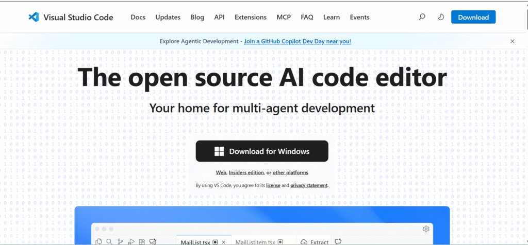Image resolution: width=528 pixels, height=245 pixels.
Task: Open the privacy statement link
Action: pyautogui.click(x=309, y=185)
